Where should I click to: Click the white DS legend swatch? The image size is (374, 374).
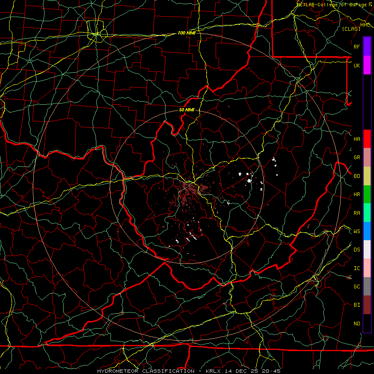(x=367, y=249)
